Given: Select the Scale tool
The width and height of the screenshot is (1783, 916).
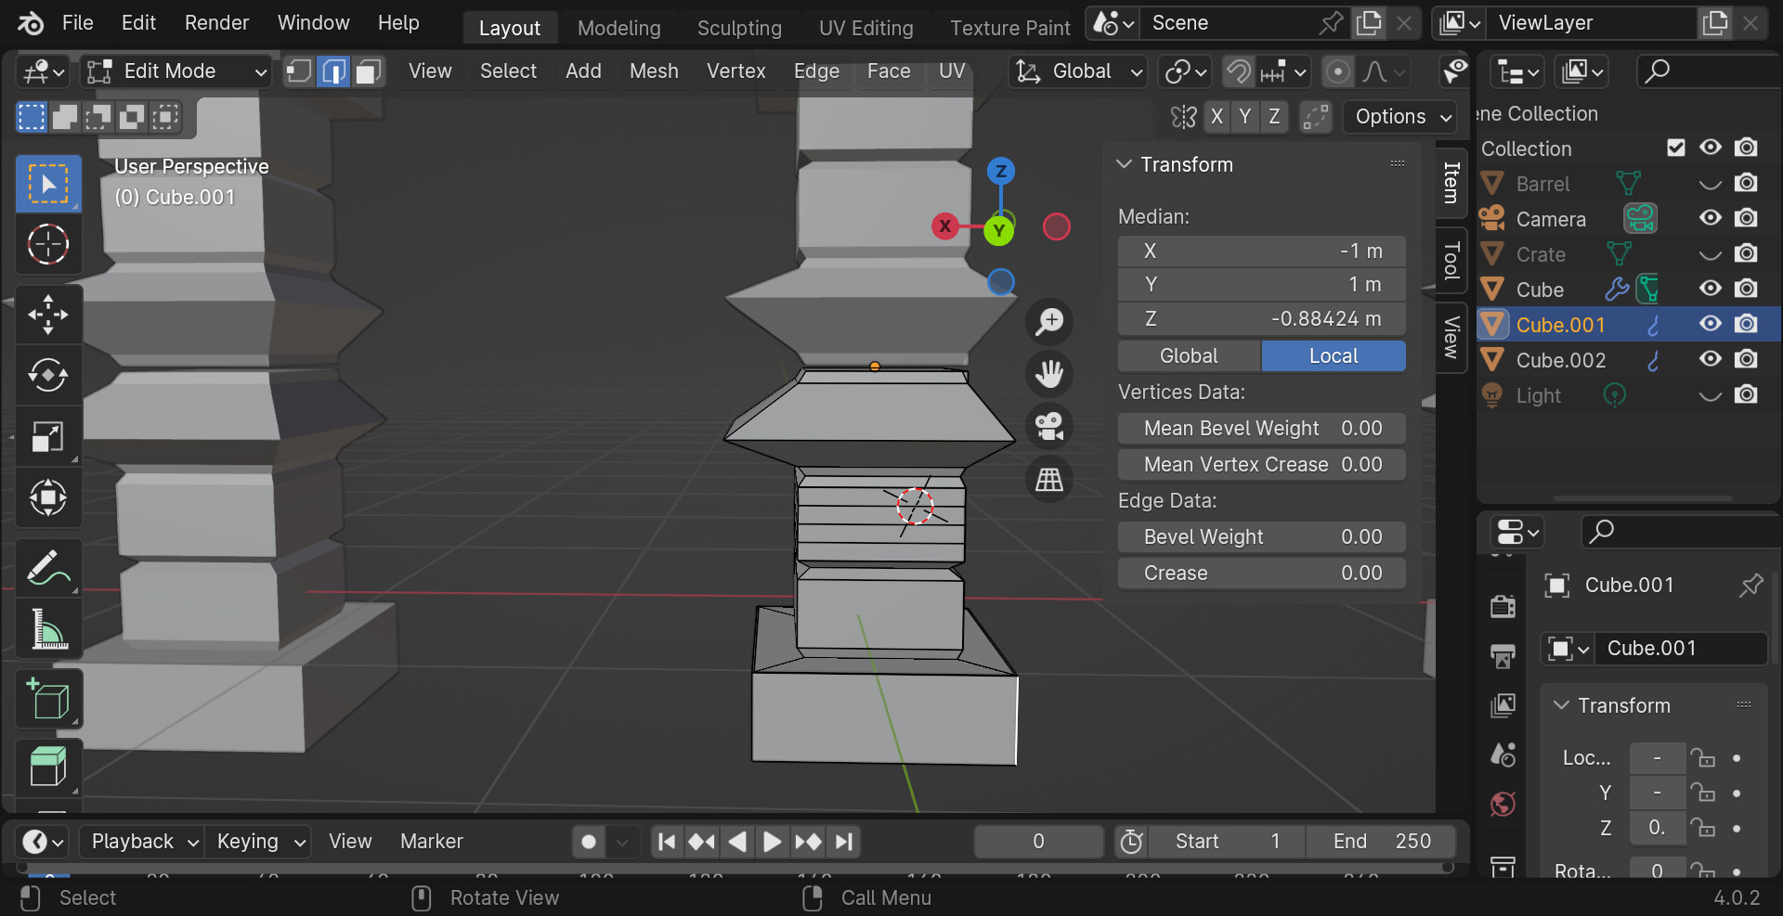Looking at the screenshot, I should pyautogui.click(x=48, y=436).
